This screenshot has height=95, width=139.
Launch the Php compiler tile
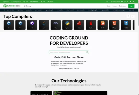[x=56, y=25]
